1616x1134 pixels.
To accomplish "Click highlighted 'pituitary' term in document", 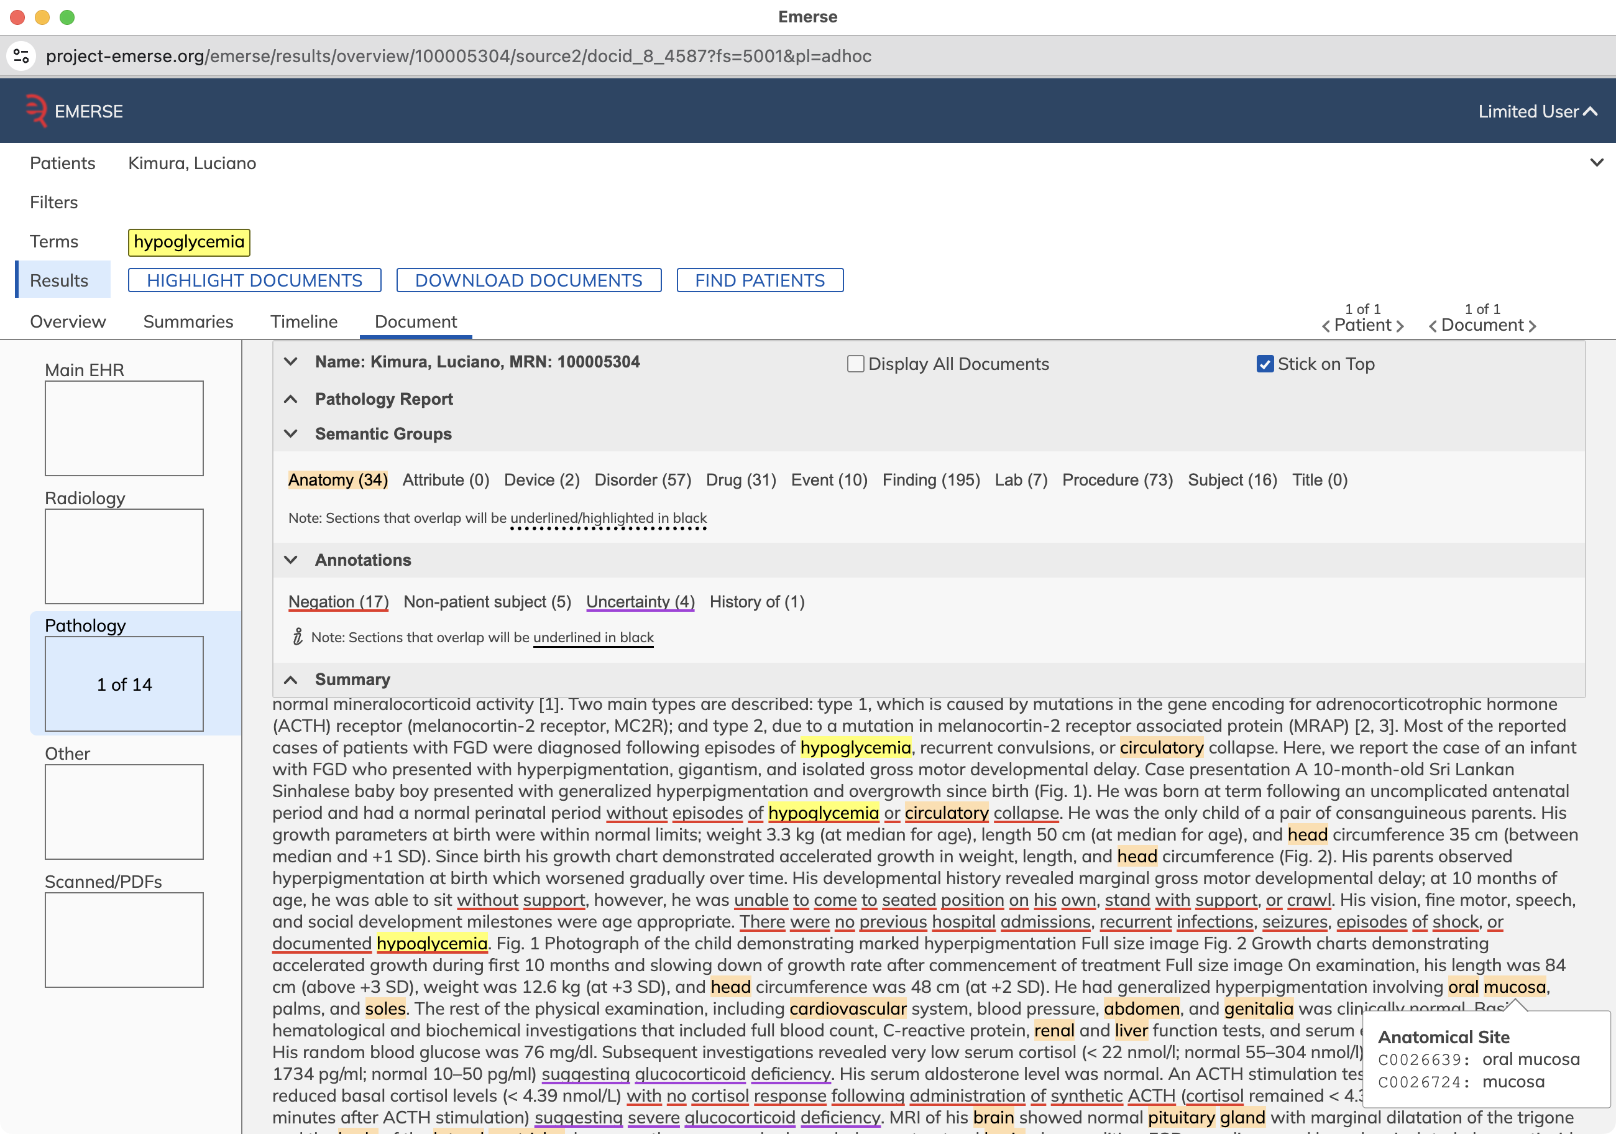I will [x=1181, y=1117].
